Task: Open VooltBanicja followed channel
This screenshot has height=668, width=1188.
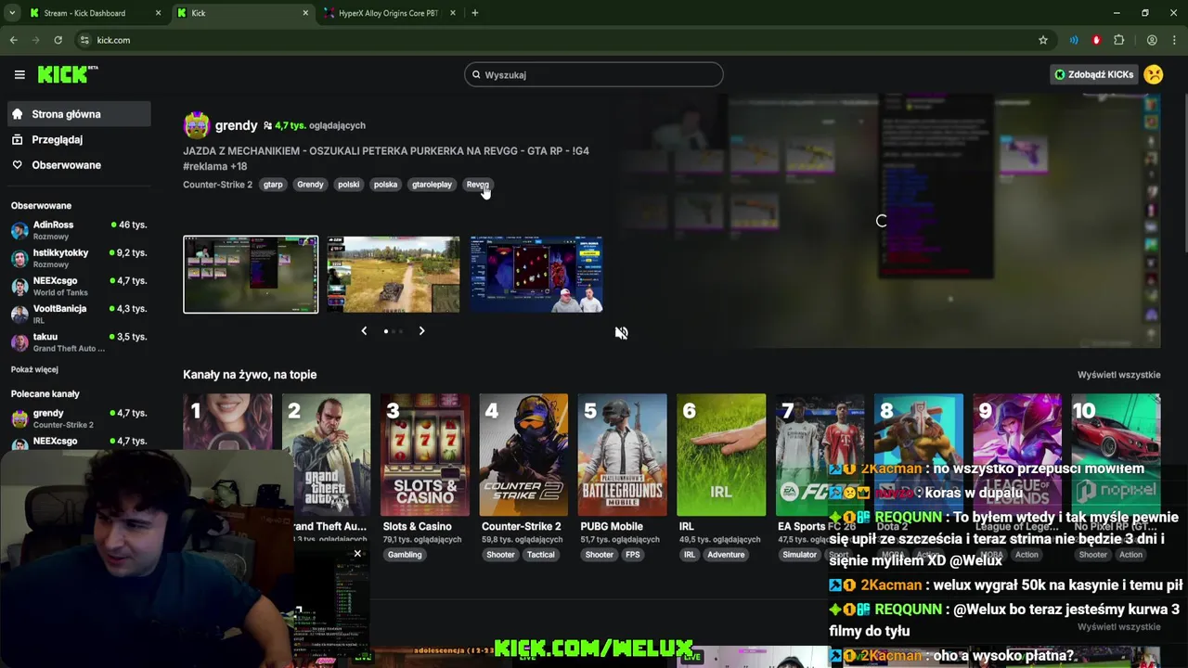Action: tap(80, 314)
